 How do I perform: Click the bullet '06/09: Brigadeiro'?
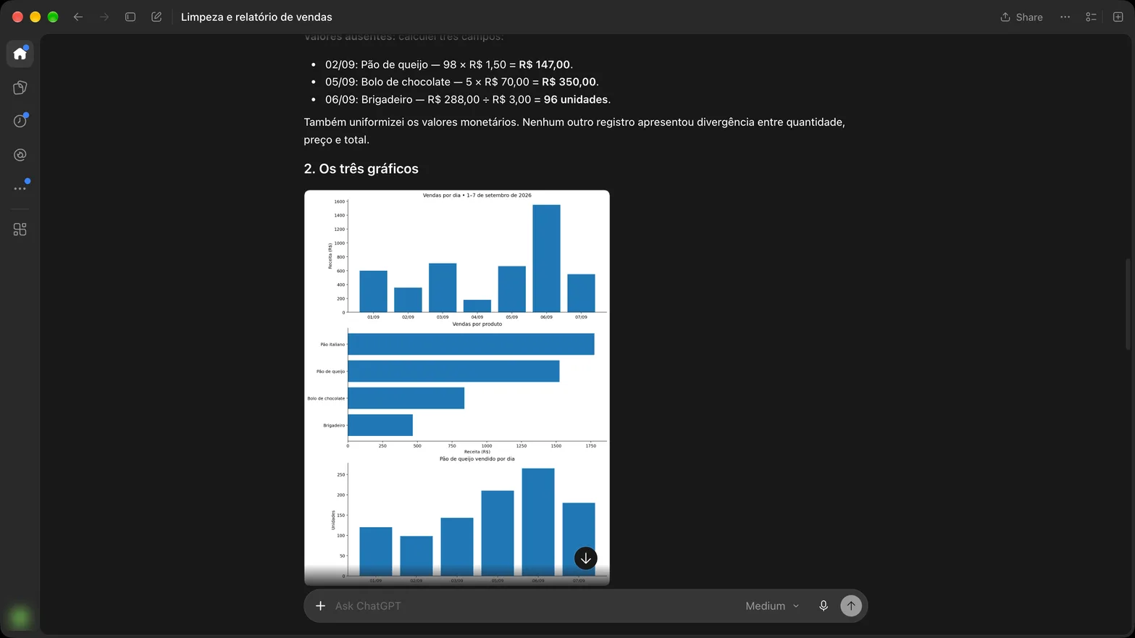[468, 99]
